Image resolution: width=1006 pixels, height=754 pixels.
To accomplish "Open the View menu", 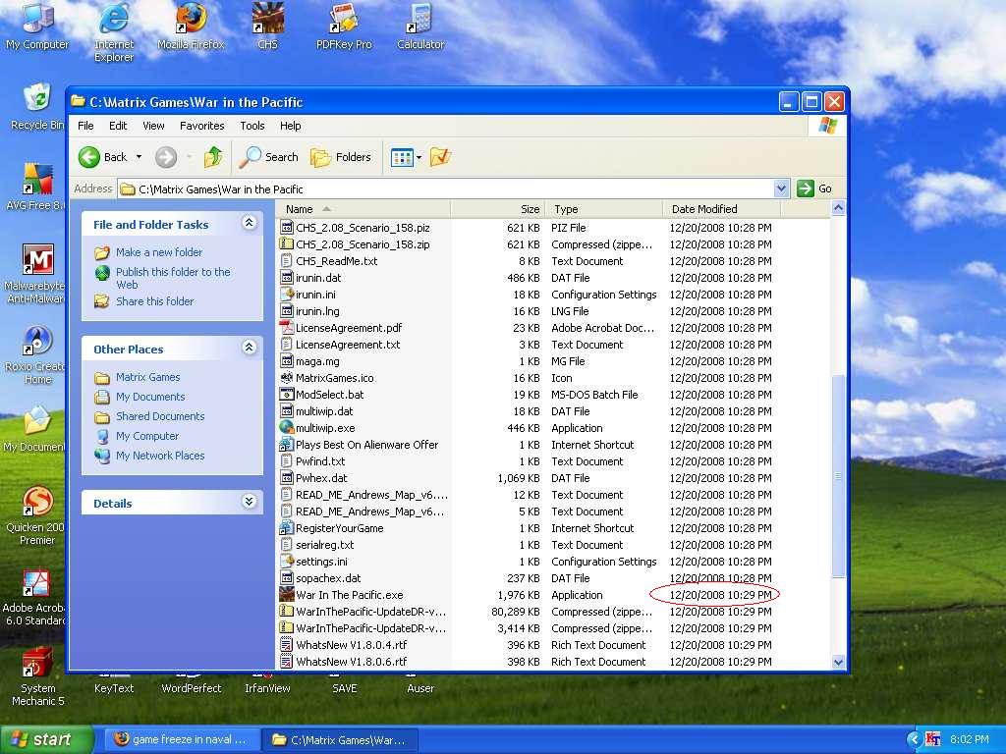I will point(152,126).
